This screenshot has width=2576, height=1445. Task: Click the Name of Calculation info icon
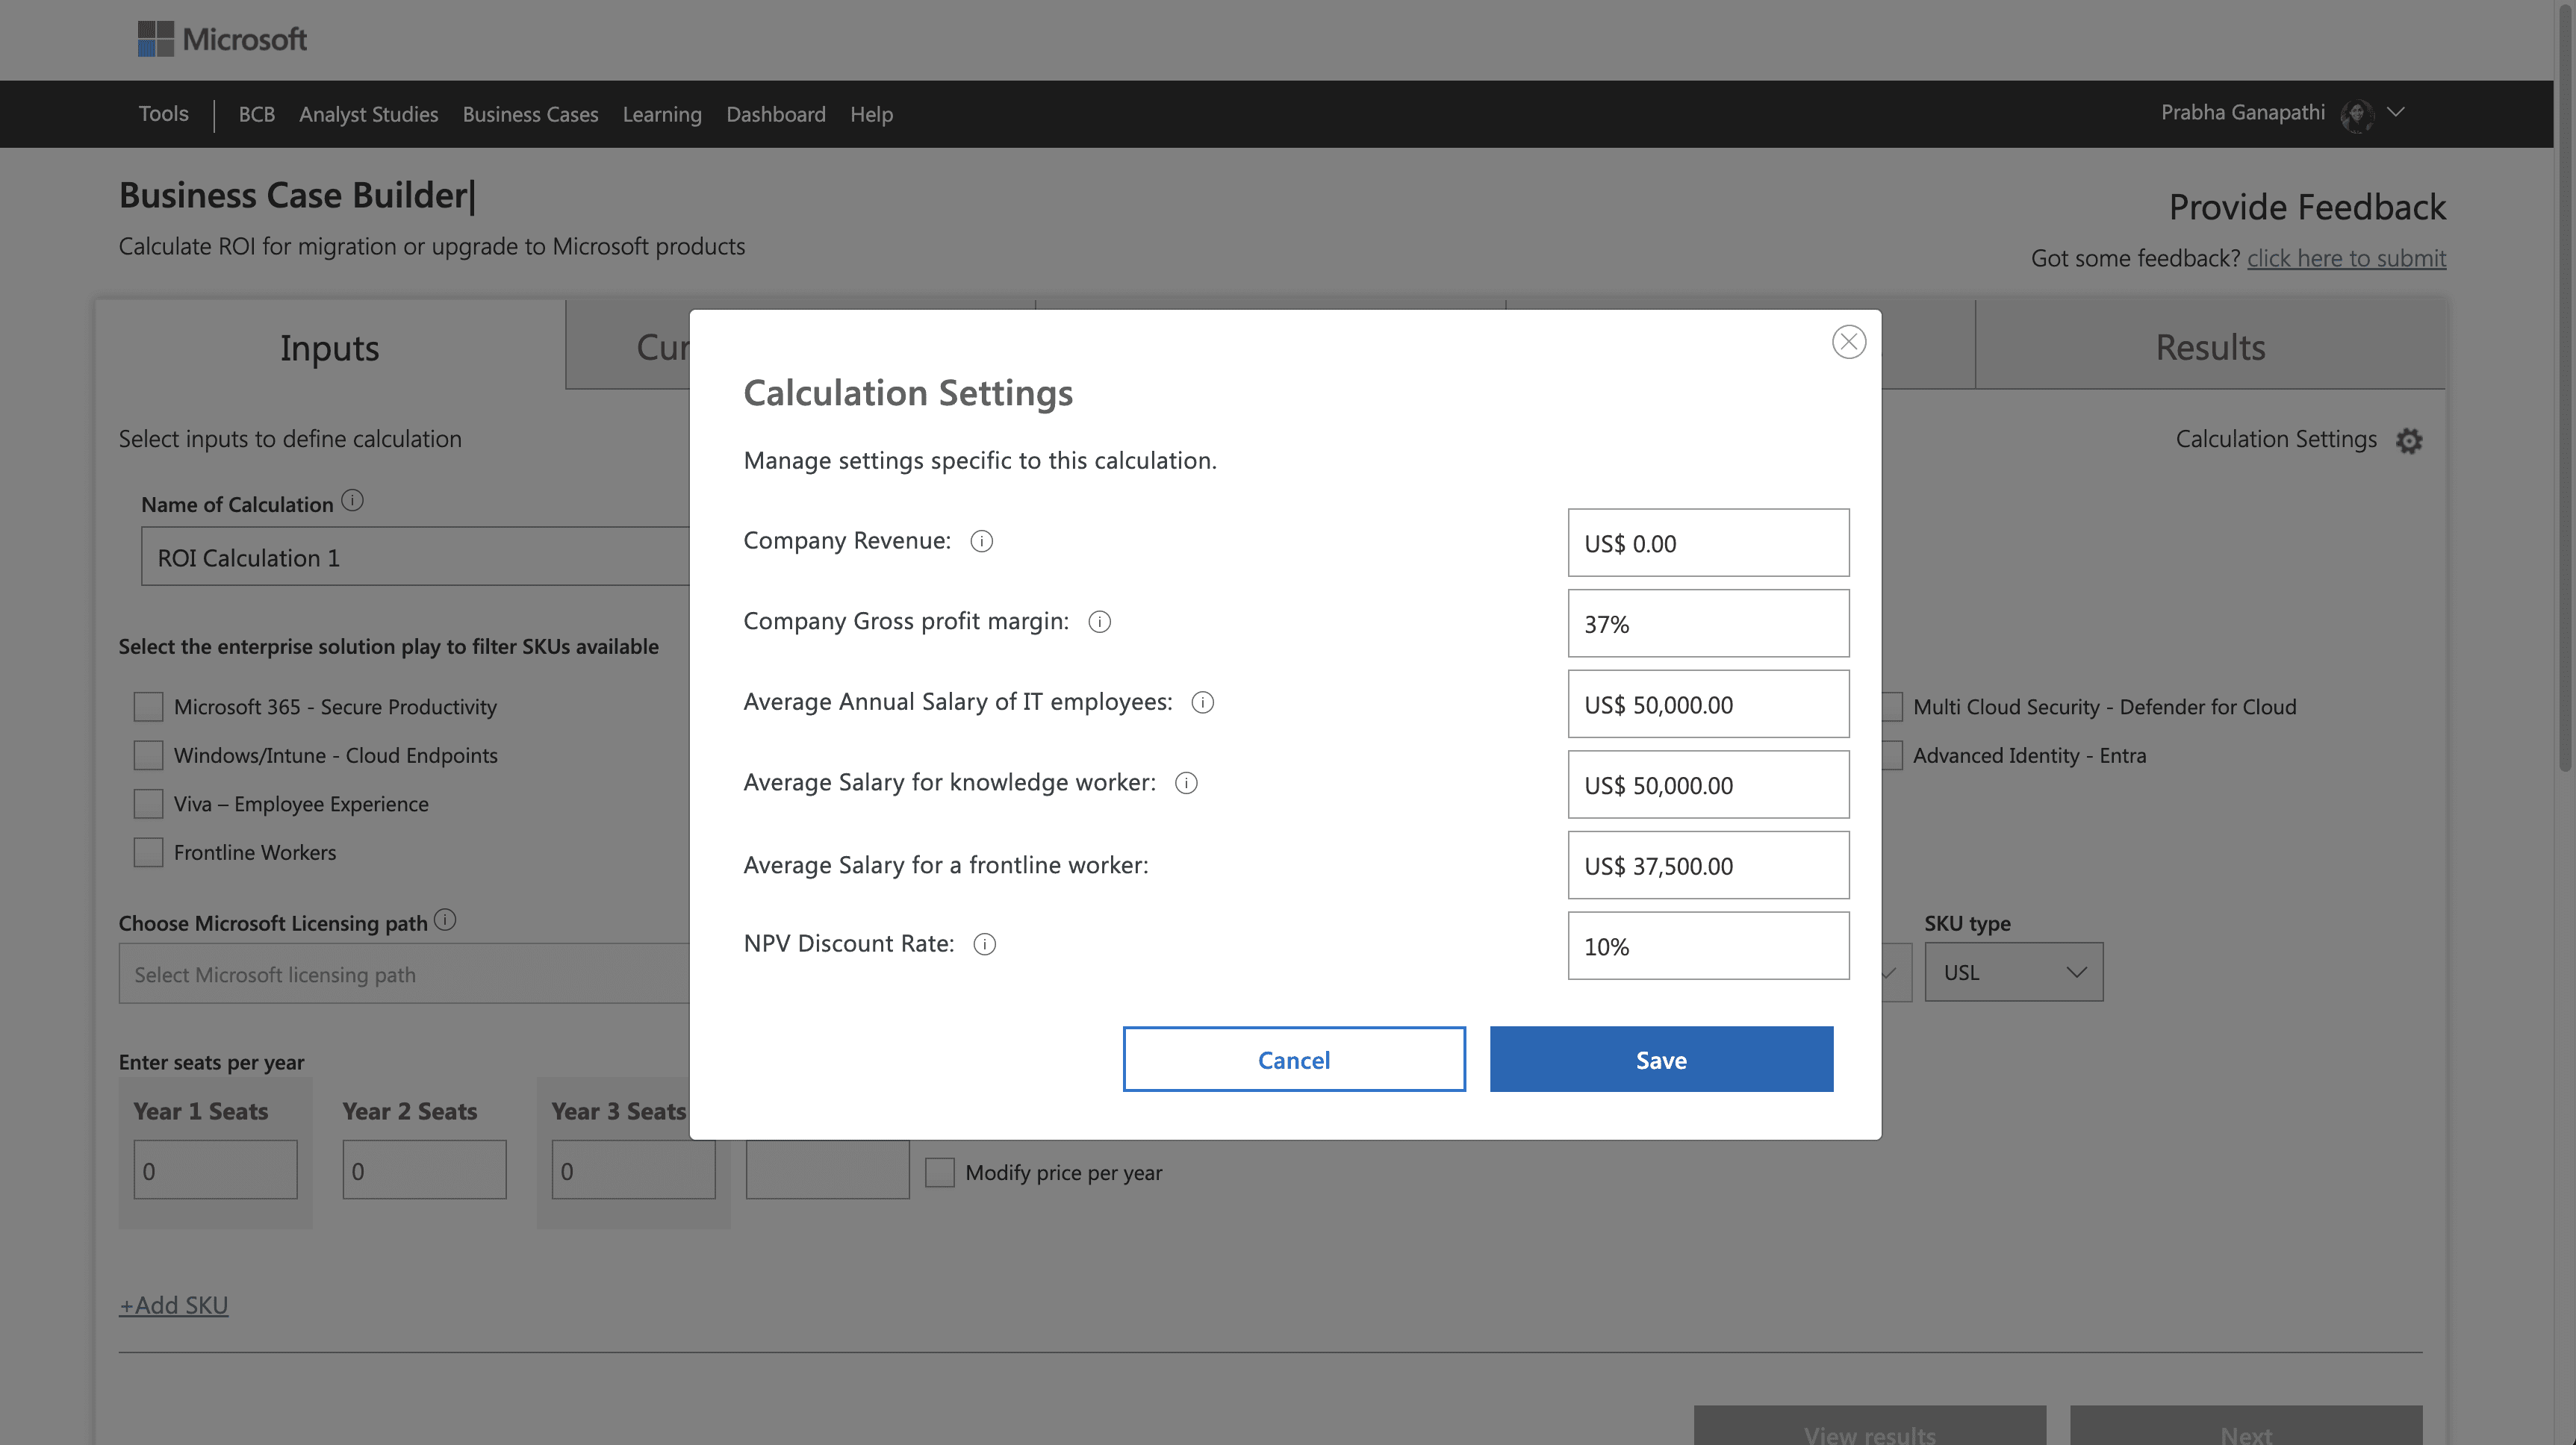[352, 501]
